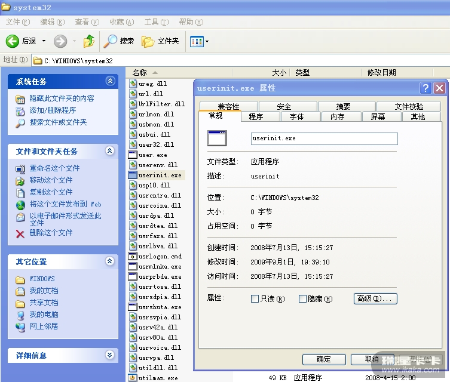Select the usrlogon.cmd file icon
Image resolution: width=450 pixels, height=382 pixels.
pyautogui.click(x=133, y=257)
